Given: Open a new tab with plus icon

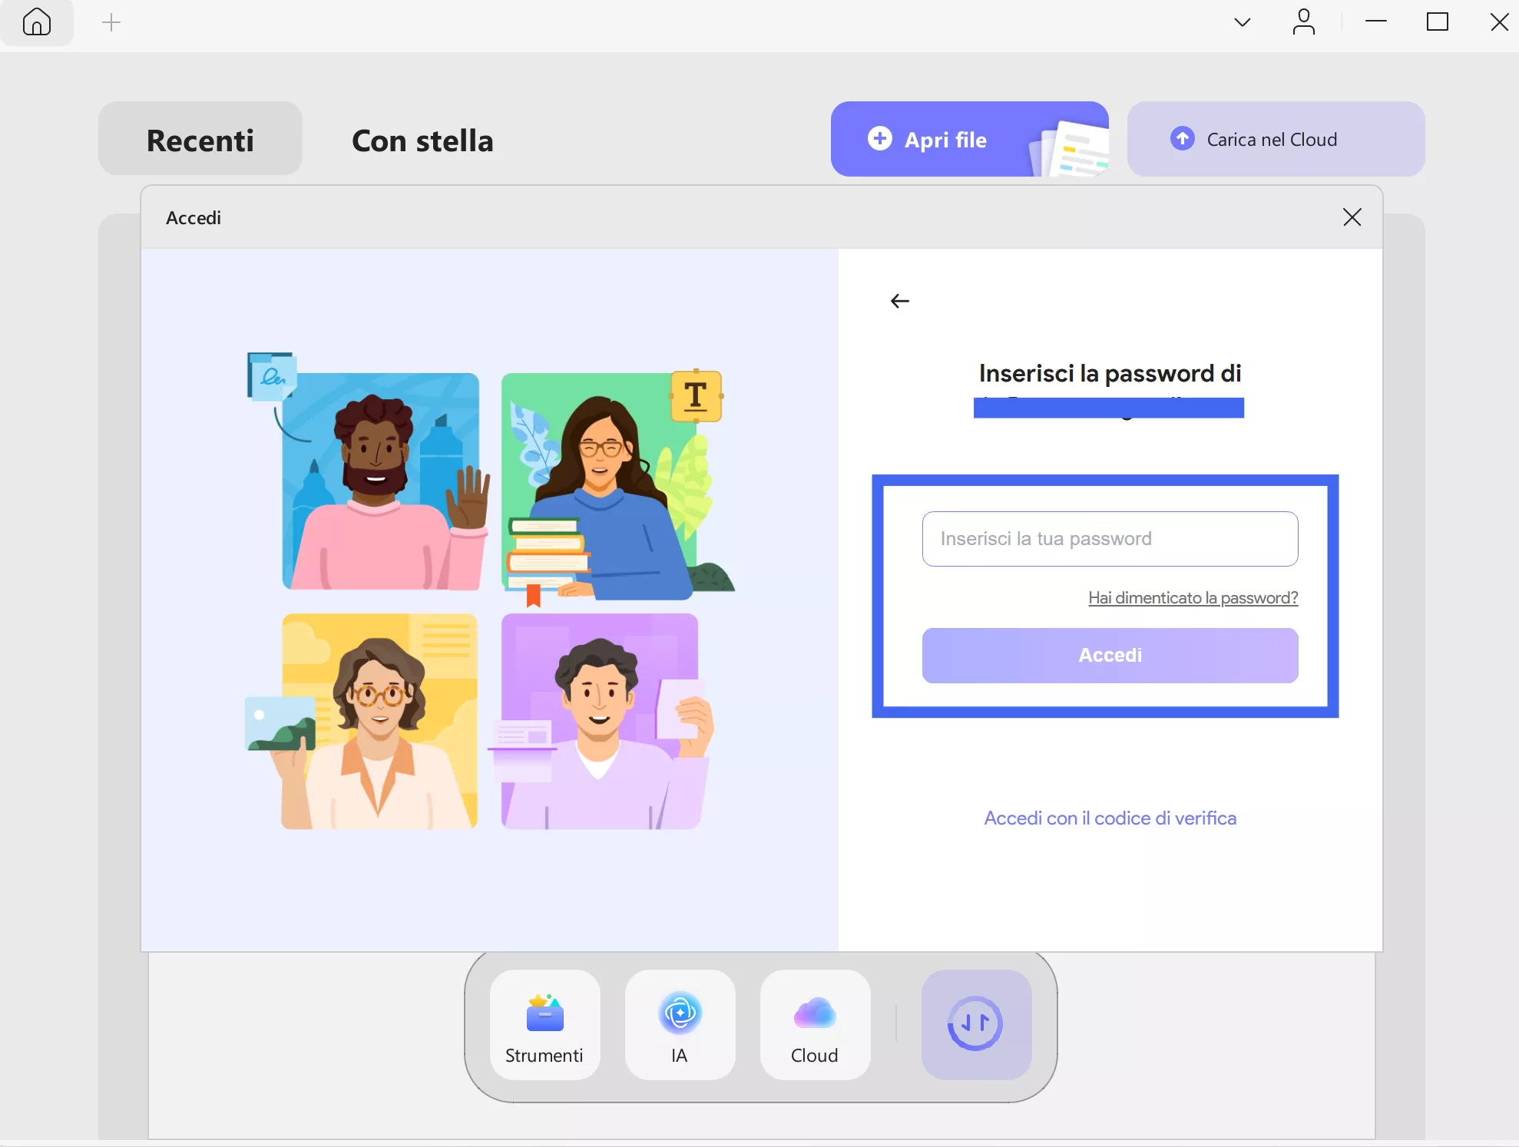Looking at the screenshot, I should coord(111,22).
